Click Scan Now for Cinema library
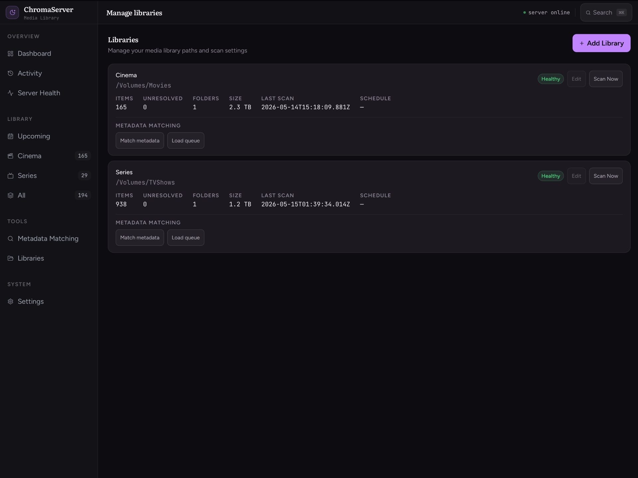The height and width of the screenshot is (478, 638). click(x=605, y=79)
